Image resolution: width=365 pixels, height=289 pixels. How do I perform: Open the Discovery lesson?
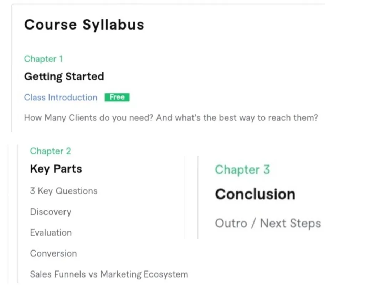[50, 212]
